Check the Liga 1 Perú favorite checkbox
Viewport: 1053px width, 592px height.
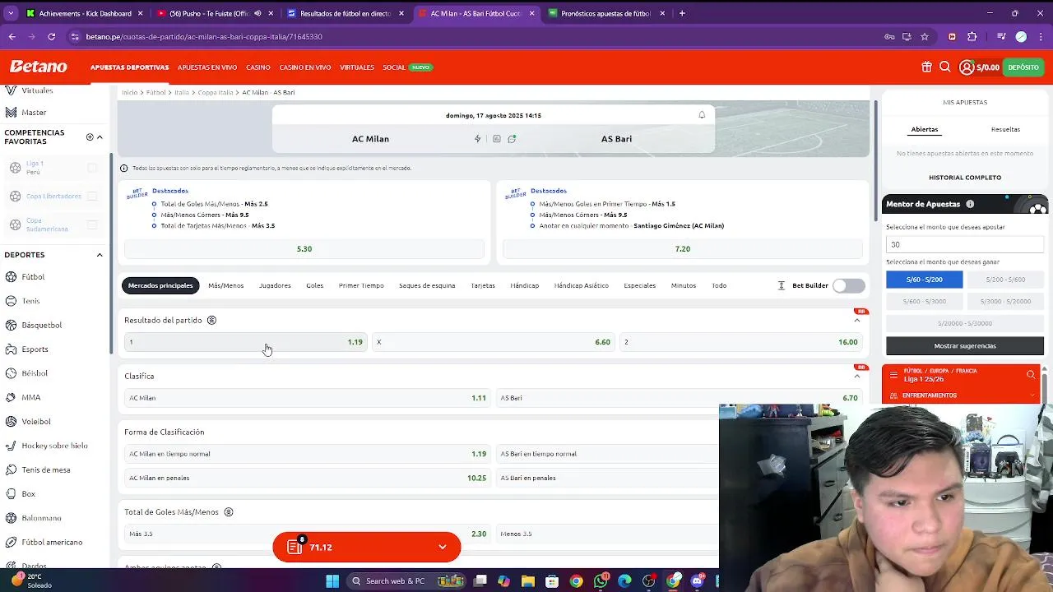[92, 168]
